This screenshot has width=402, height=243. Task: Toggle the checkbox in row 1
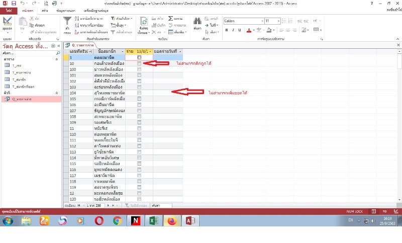(139, 58)
